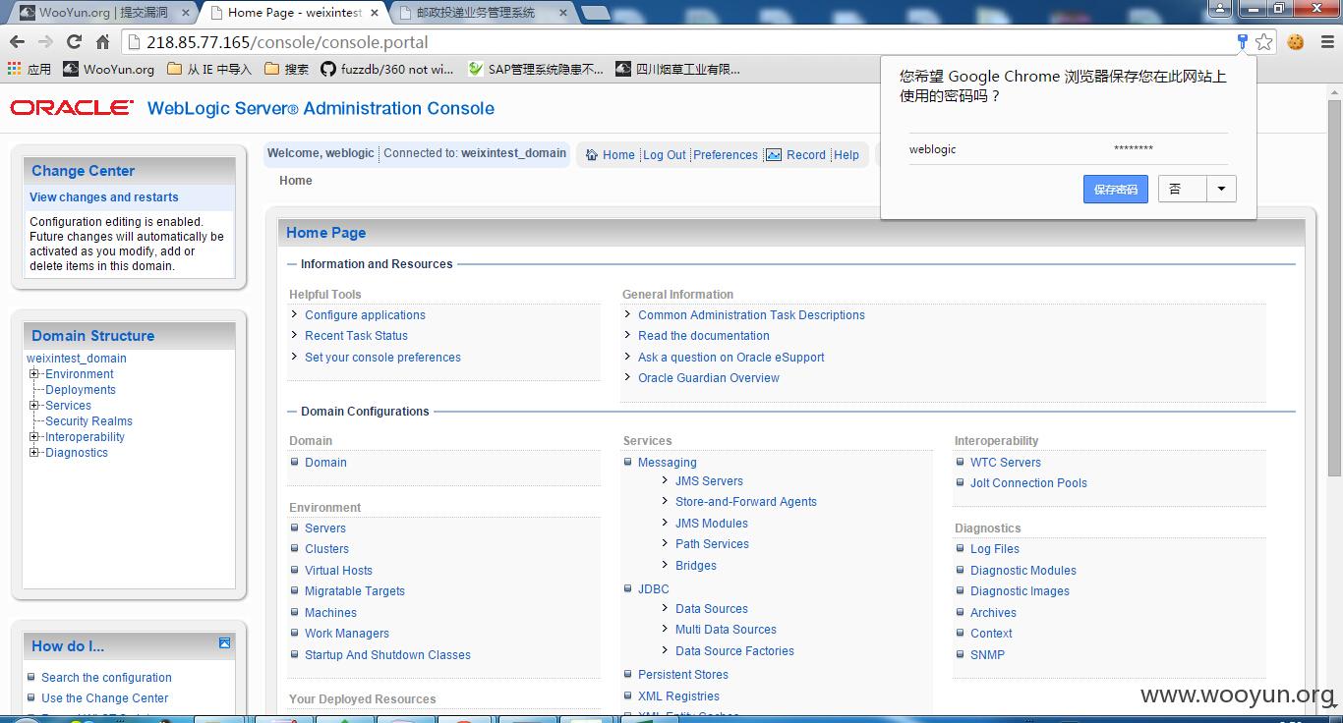Open the WooYun.org bookmark

tap(108, 69)
